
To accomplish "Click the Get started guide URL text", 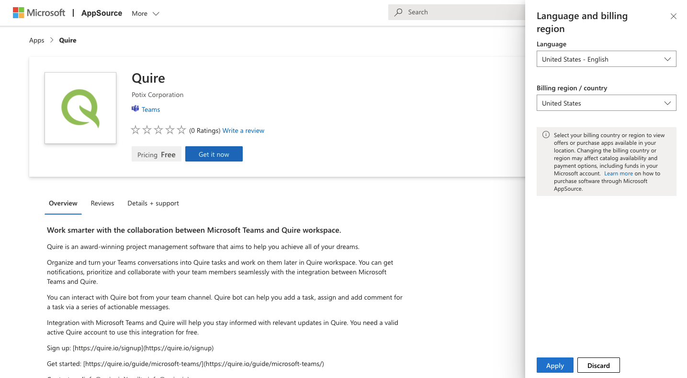I will click(185, 364).
